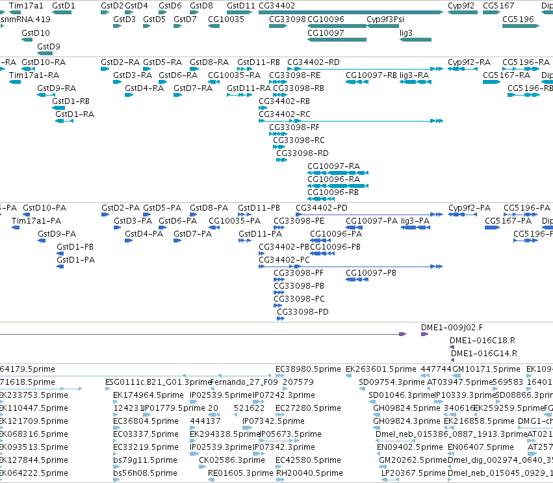553x483 pixels.
Task: Click the lig3-PA protein label
Action: tap(415, 221)
